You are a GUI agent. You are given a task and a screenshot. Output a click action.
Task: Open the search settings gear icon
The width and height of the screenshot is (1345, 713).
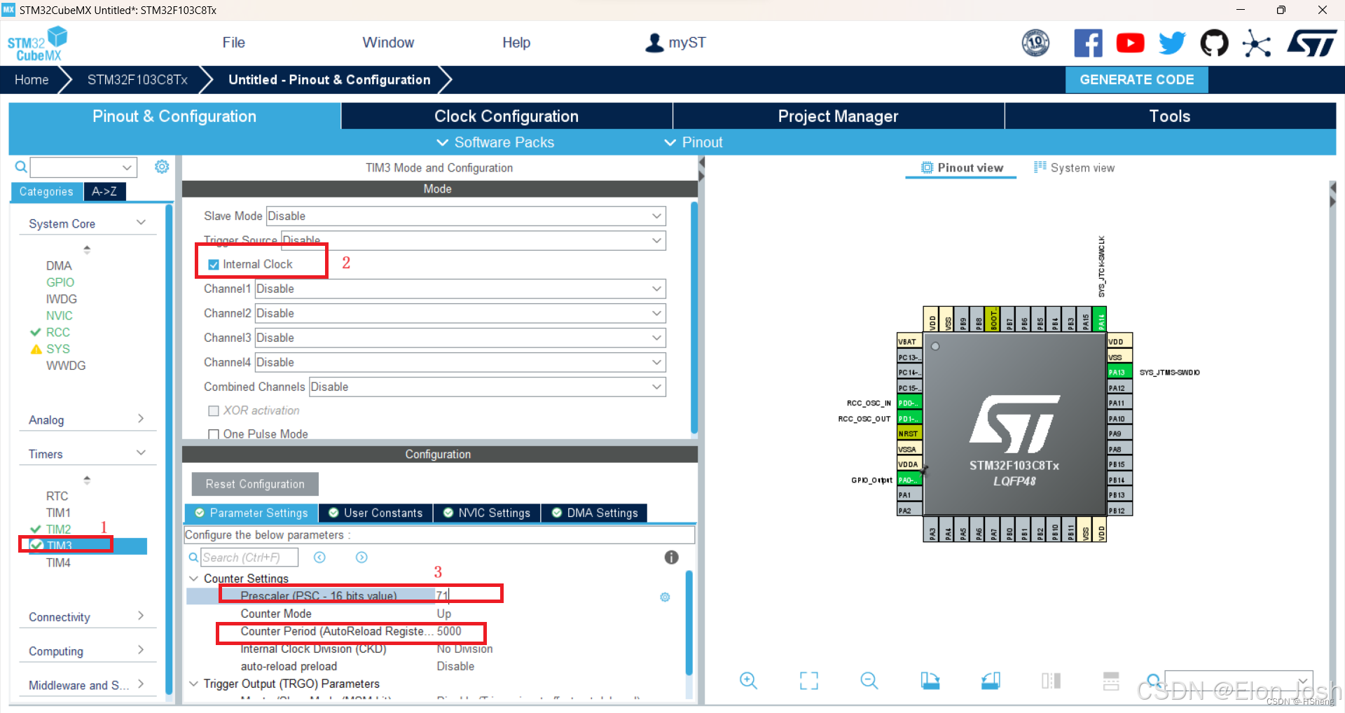click(162, 167)
